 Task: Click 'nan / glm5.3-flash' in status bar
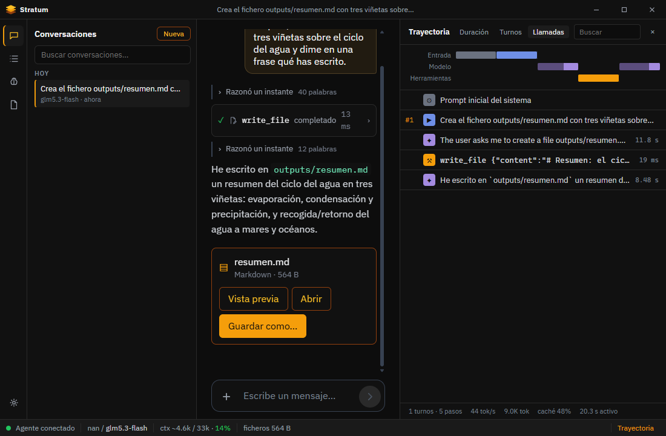pyautogui.click(x=117, y=428)
